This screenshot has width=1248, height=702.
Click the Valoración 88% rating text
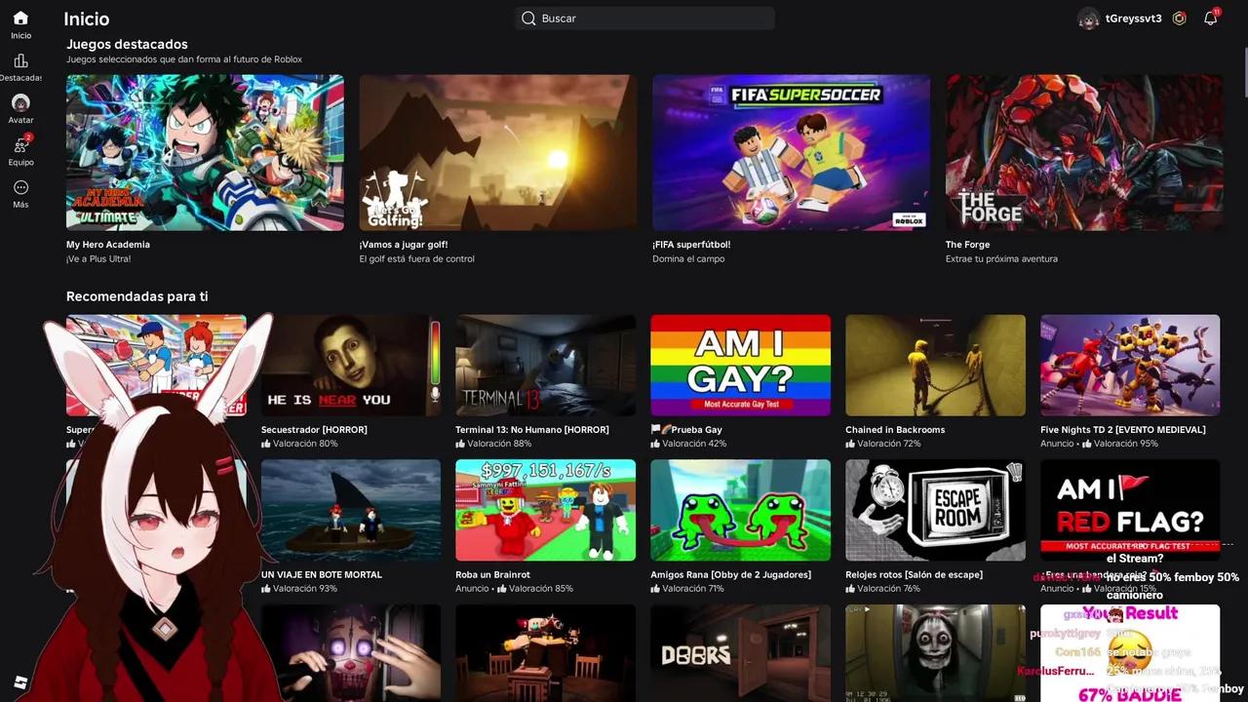pyautogui.click(x=499, y=444)
